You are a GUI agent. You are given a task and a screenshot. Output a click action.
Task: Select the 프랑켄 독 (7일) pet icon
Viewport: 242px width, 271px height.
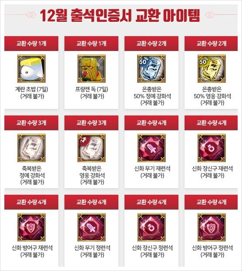click(91, 68)
